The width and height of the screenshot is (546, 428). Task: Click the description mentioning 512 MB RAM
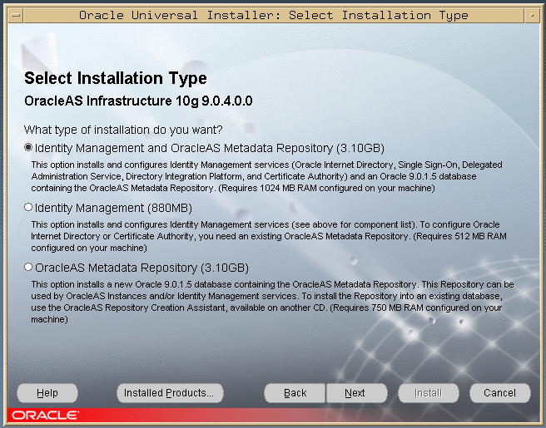point(269,236)
